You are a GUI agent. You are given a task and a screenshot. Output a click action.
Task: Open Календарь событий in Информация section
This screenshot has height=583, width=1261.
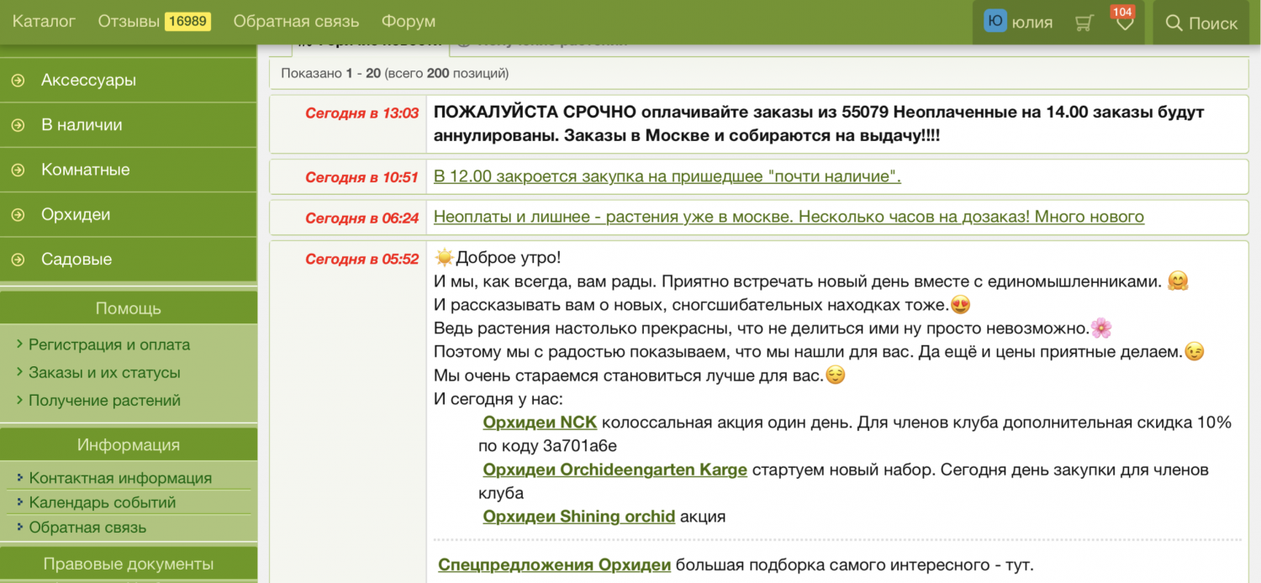[102, 502]
